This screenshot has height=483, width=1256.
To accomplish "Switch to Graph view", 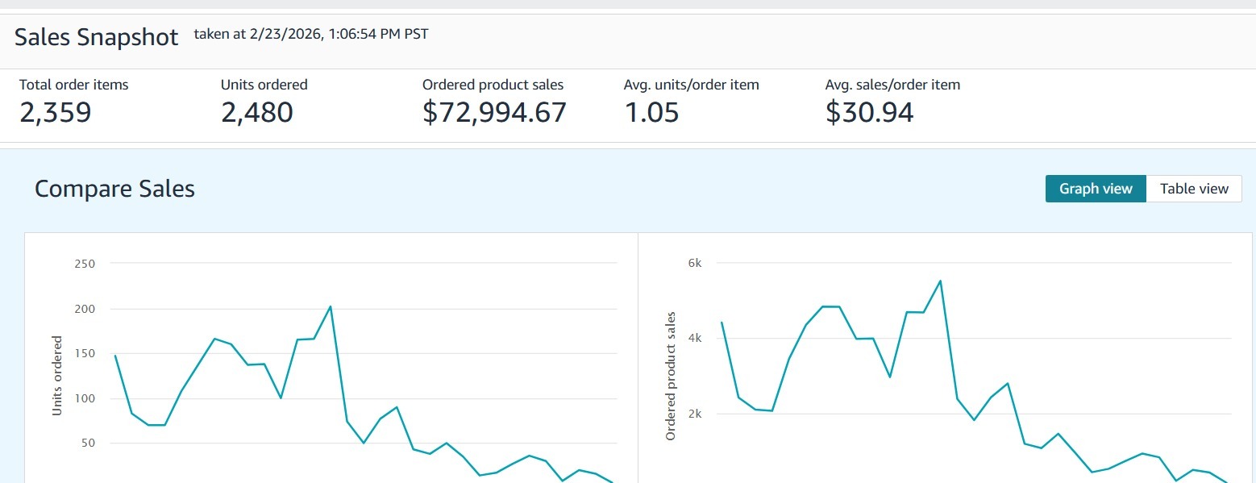I will pyautogui.click(x=1095, y=189).
